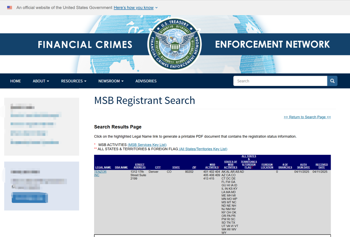Click the Received Date column header

coord(322,166)
